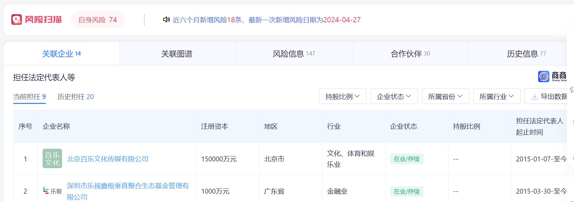The height and width of the screenshot is (202, 574).
Task: Expand the 持股比例 filter dropdown
Action: coord(343,96)
